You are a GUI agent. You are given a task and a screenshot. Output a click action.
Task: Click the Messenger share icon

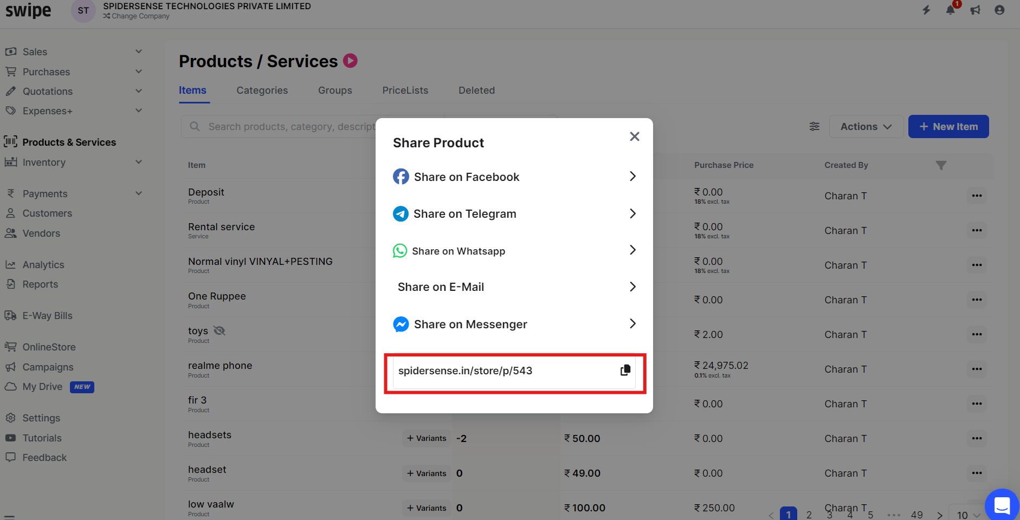[x=401, y=324]
